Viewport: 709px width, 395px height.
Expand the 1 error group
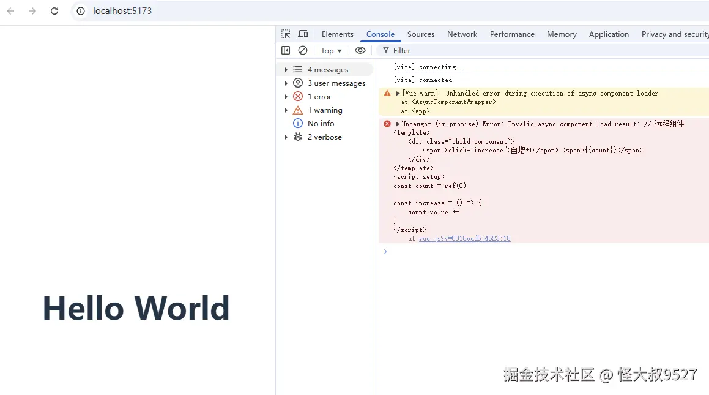click(x=286, y=97)
